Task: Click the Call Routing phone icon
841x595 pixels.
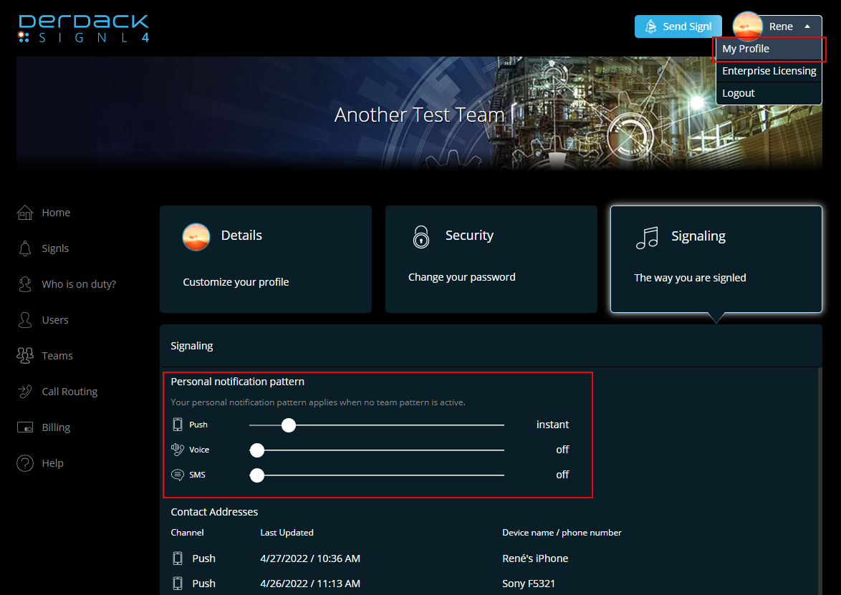Action: 24,392
